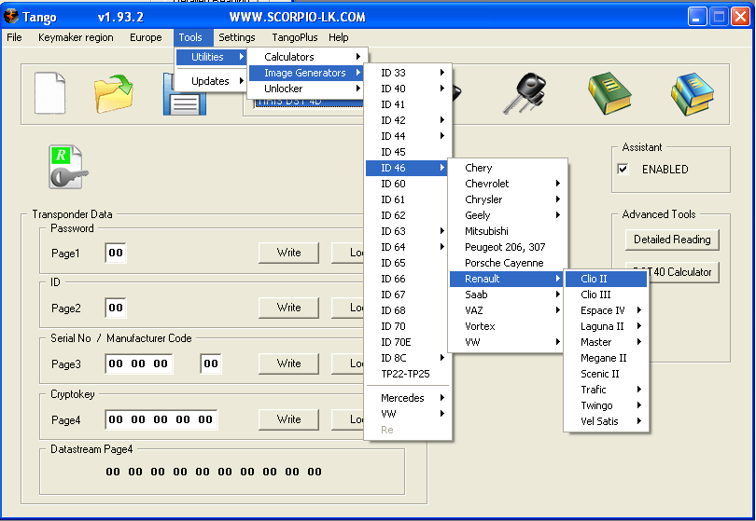Select Clio III menu entry

[x=606, y=295]
